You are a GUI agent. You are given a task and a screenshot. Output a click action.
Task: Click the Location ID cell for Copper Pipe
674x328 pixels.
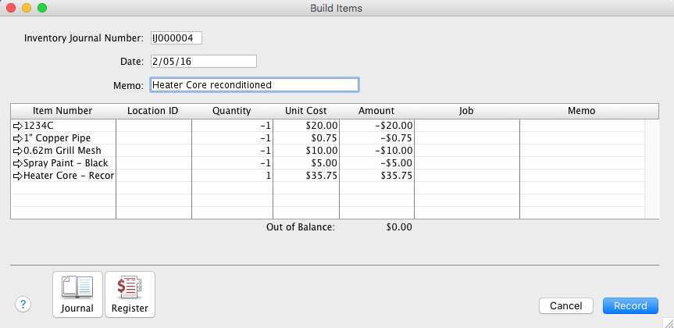click(x=153, y=138)
